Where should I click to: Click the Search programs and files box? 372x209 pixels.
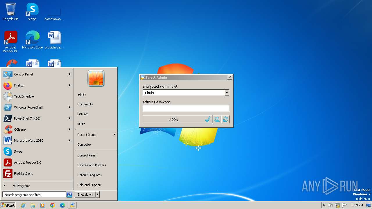point(34,195)
